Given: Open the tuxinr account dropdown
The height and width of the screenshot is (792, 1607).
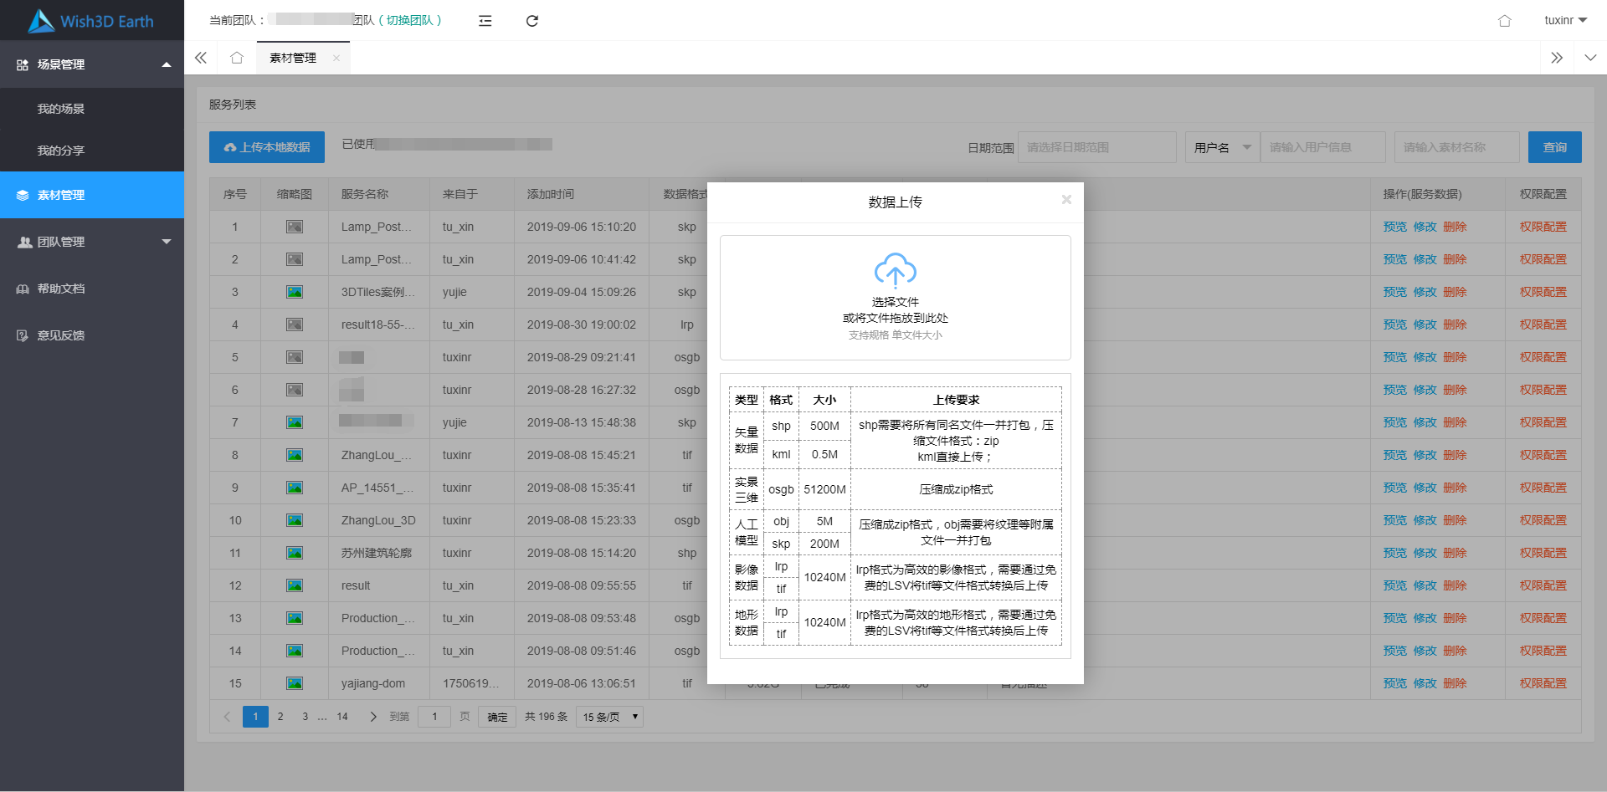Looking at the screenshot, I should (1564, 20).
